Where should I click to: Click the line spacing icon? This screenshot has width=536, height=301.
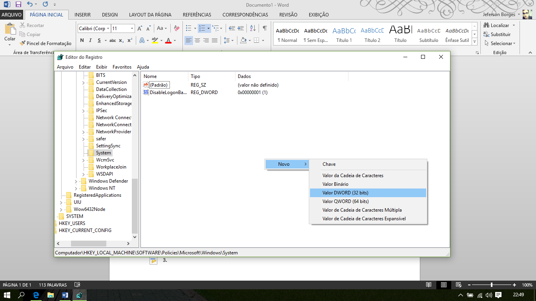[x=226, y=40]
